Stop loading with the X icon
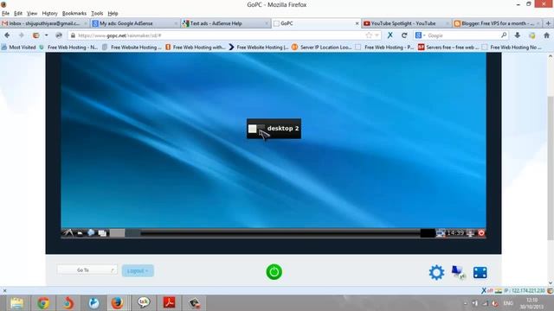 pos(390,35)
